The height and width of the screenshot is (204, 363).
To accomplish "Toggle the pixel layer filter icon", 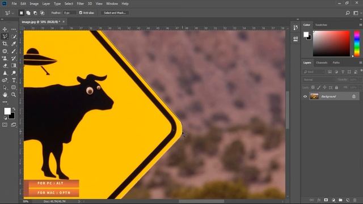I will point(330,72).
